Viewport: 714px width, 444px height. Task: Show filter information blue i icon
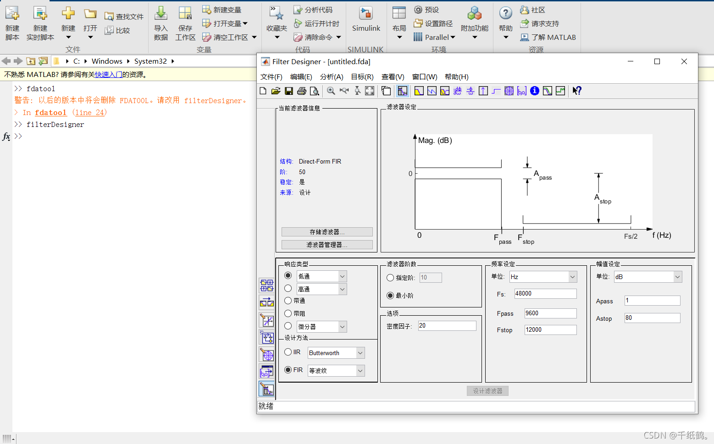[535, 91]
